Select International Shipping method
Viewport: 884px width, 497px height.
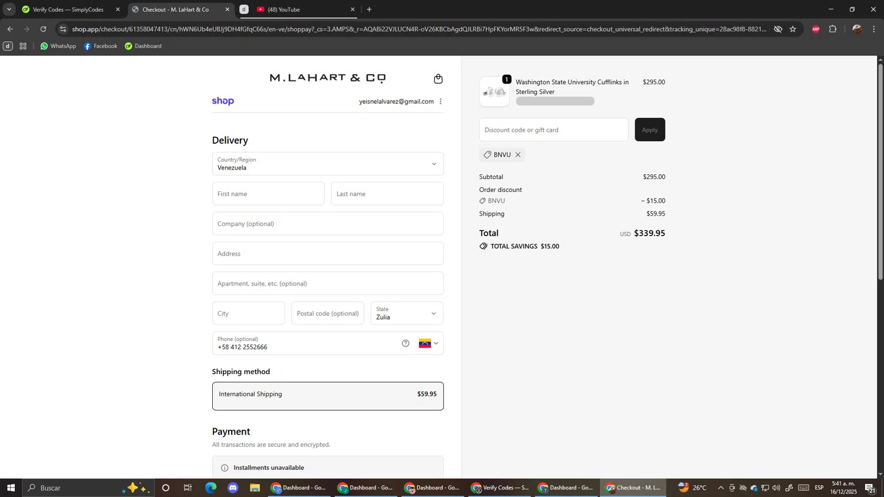[x=328, y=396]
